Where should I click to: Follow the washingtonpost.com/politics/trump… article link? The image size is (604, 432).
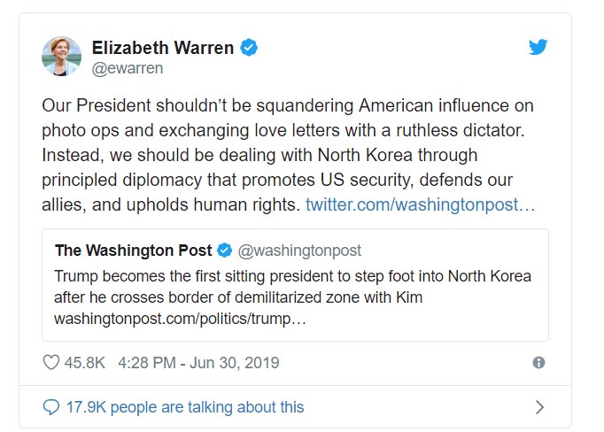point(180,317)
